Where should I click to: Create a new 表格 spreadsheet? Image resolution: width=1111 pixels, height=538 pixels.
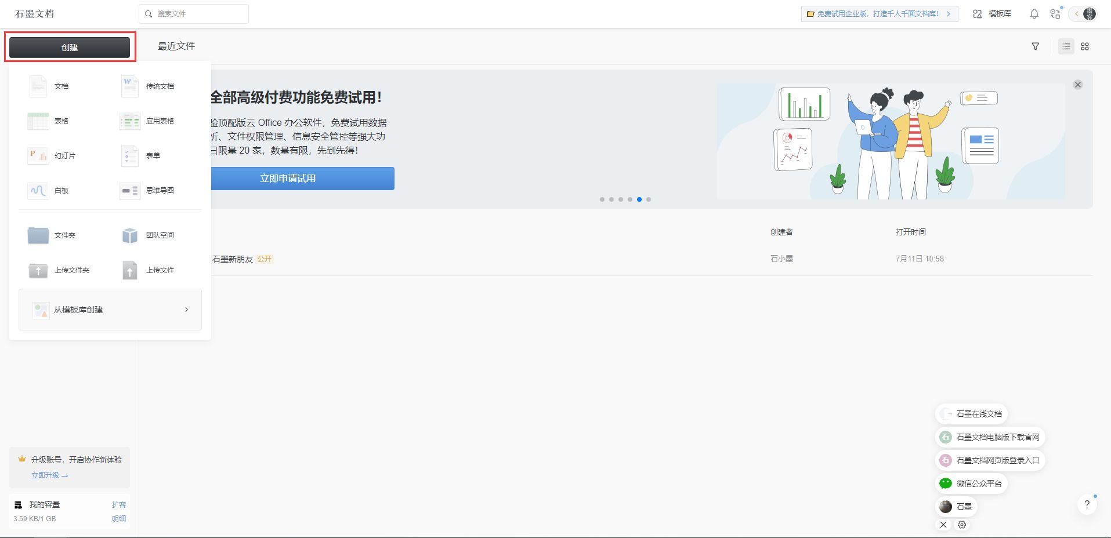49,121
